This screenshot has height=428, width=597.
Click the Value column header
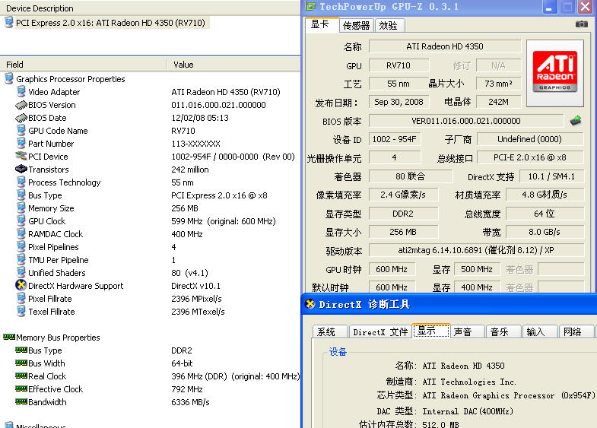pos(233,65)
